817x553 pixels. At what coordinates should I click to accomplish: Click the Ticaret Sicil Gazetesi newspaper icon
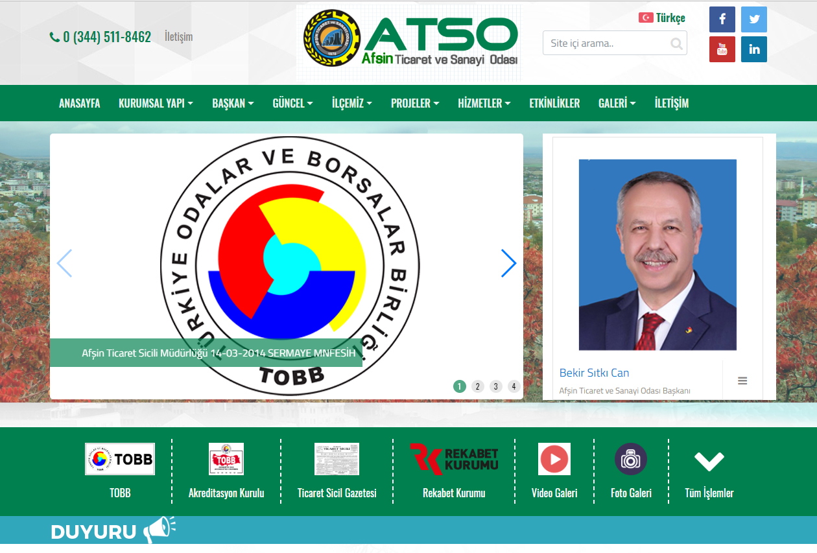337,459
